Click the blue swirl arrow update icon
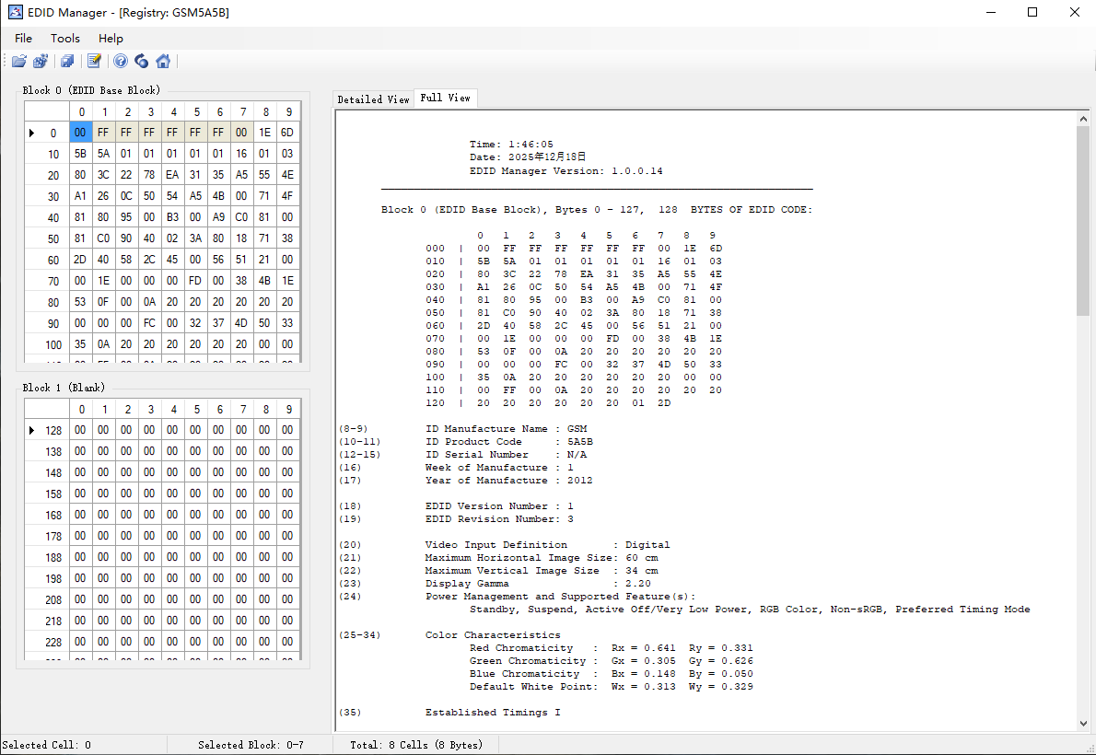This screenshot has height=755, width=1096. pyautogui.click(x=141, y=62)
